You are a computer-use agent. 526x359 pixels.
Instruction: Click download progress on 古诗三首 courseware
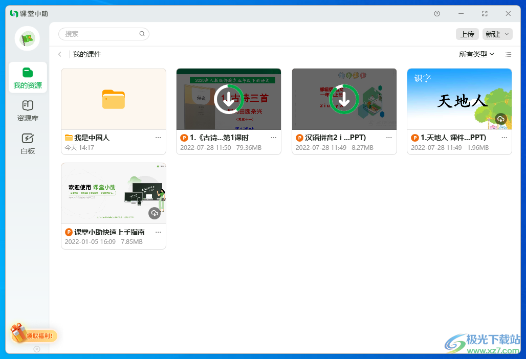(x=229, y=99)
